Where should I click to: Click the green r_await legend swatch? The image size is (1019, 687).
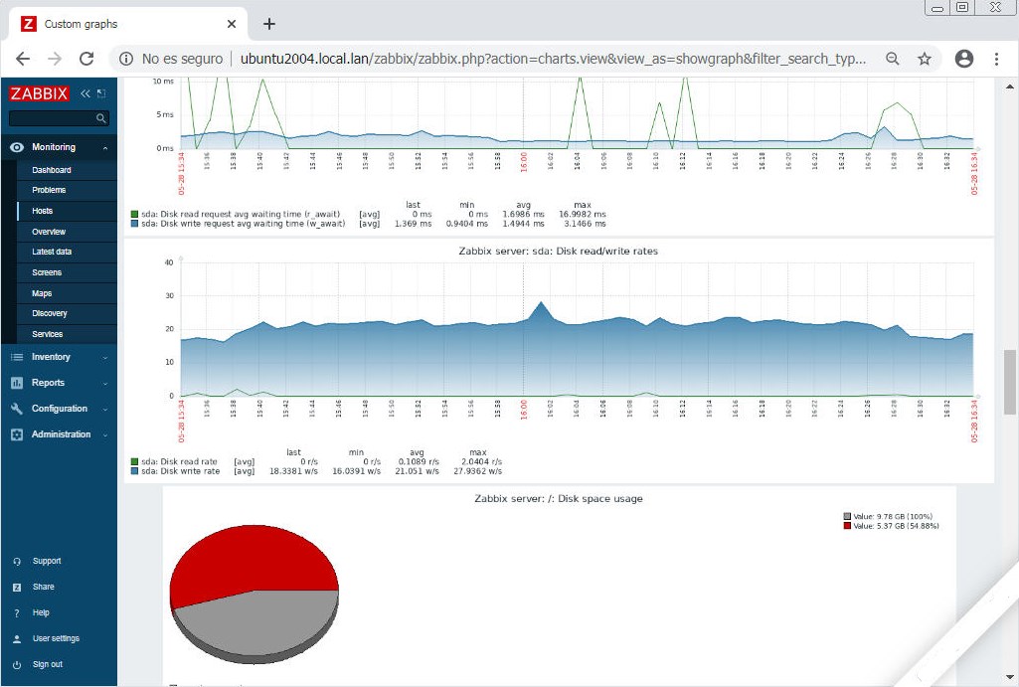pyautogui.click(x=134, y=215)
